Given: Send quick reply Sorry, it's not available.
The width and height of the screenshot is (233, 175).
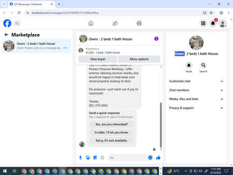Looking at the screenshot, I should click(x=111, y=140).
